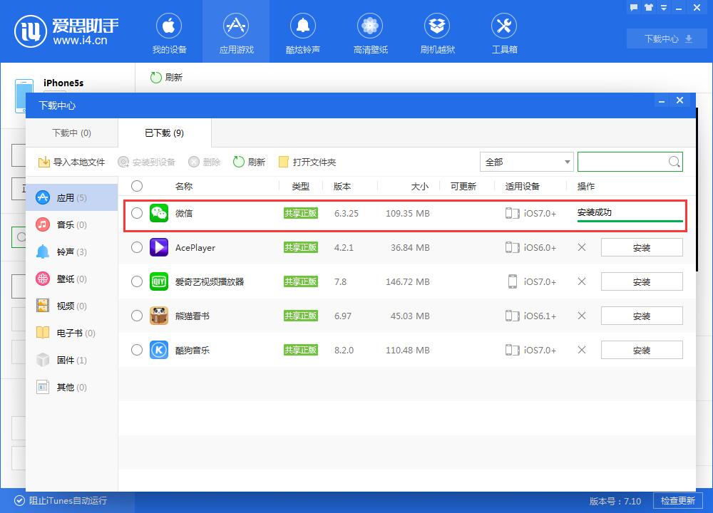The height and width of the screenshot is (513, 713).
Task: Check the AcePlayer row selection circle
Action: 136,247
